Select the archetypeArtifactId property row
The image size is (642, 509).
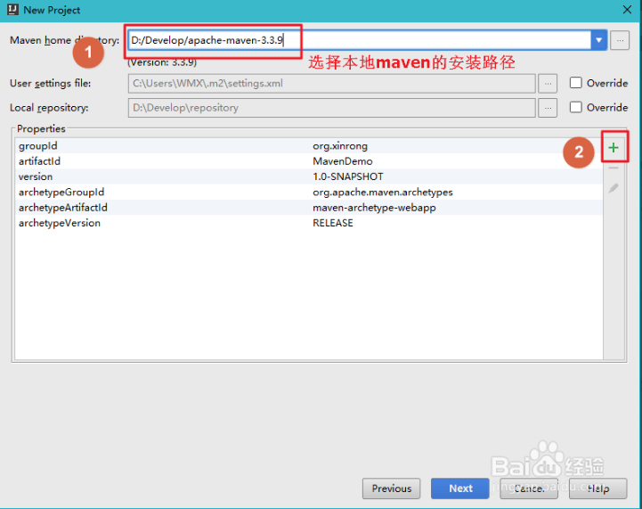pyautogui.click(x=309, y=208)
